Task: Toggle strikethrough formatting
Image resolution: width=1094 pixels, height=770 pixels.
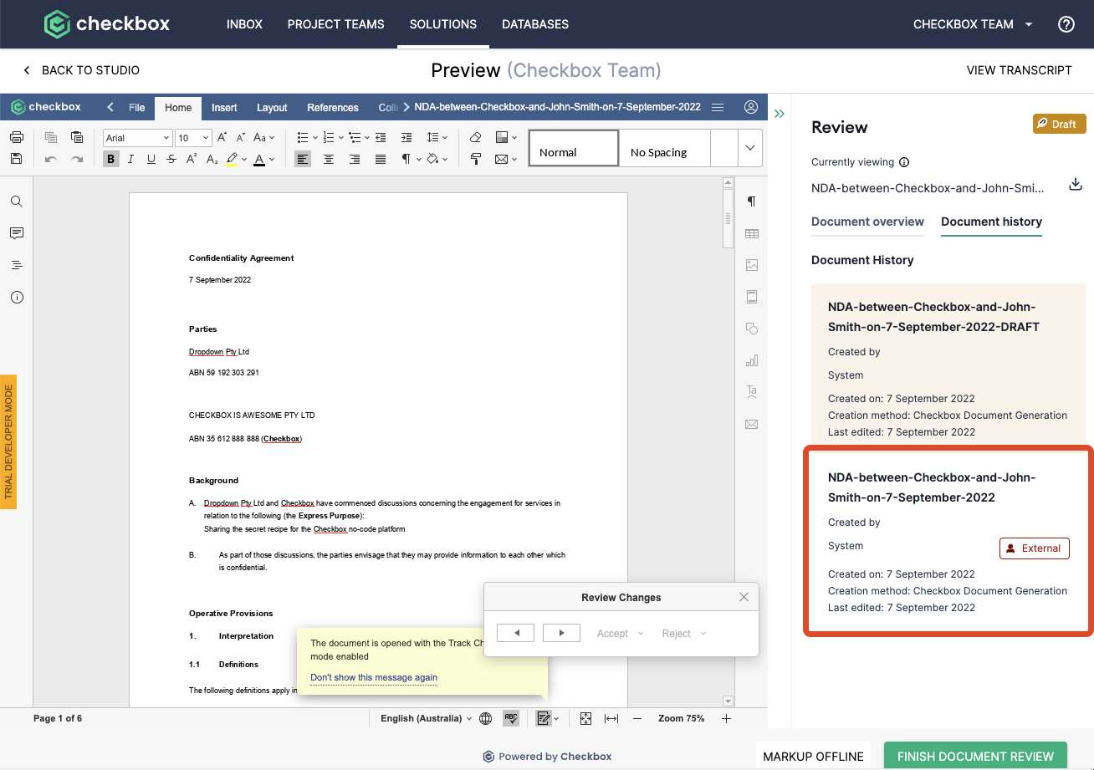Action: pos(171,159)
